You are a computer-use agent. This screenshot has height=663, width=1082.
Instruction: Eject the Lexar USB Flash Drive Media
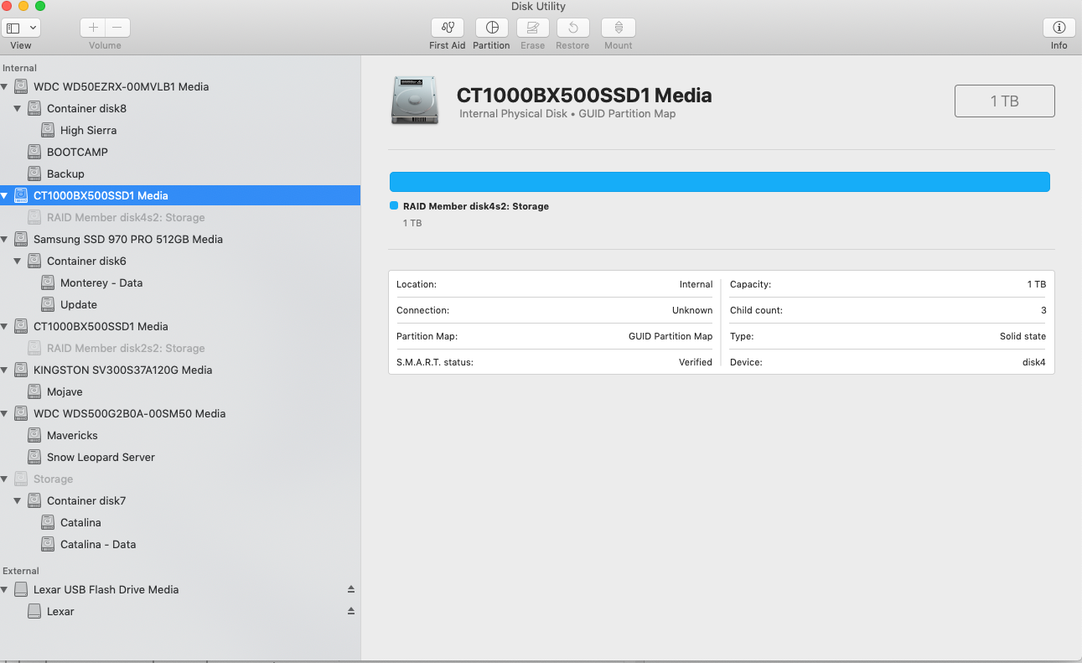[351, 589]
